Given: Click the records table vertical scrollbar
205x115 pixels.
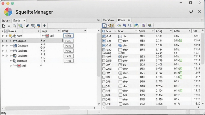Looking at the screenshot, I should (202, 48).
